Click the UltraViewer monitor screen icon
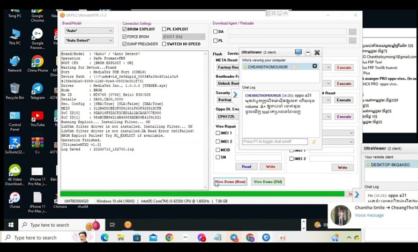This screenshot has height=252, width=418. (298, 53)
